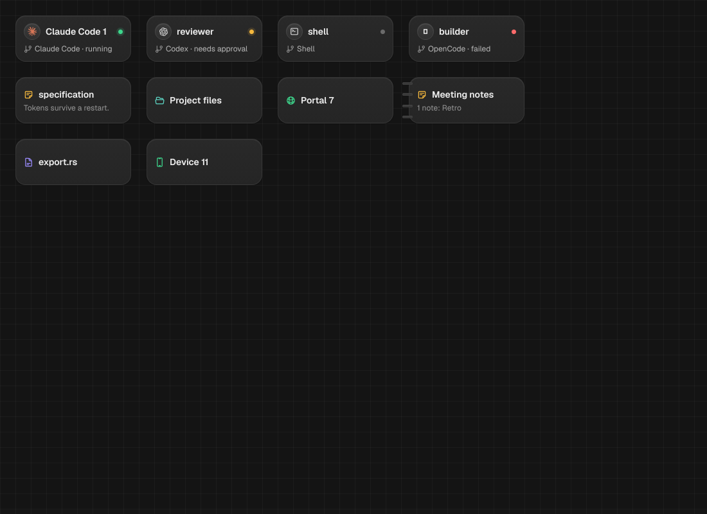Click the branch icon beside Claude Code · running
Viewport: 707px width, 514px height.
coord(28,49)
